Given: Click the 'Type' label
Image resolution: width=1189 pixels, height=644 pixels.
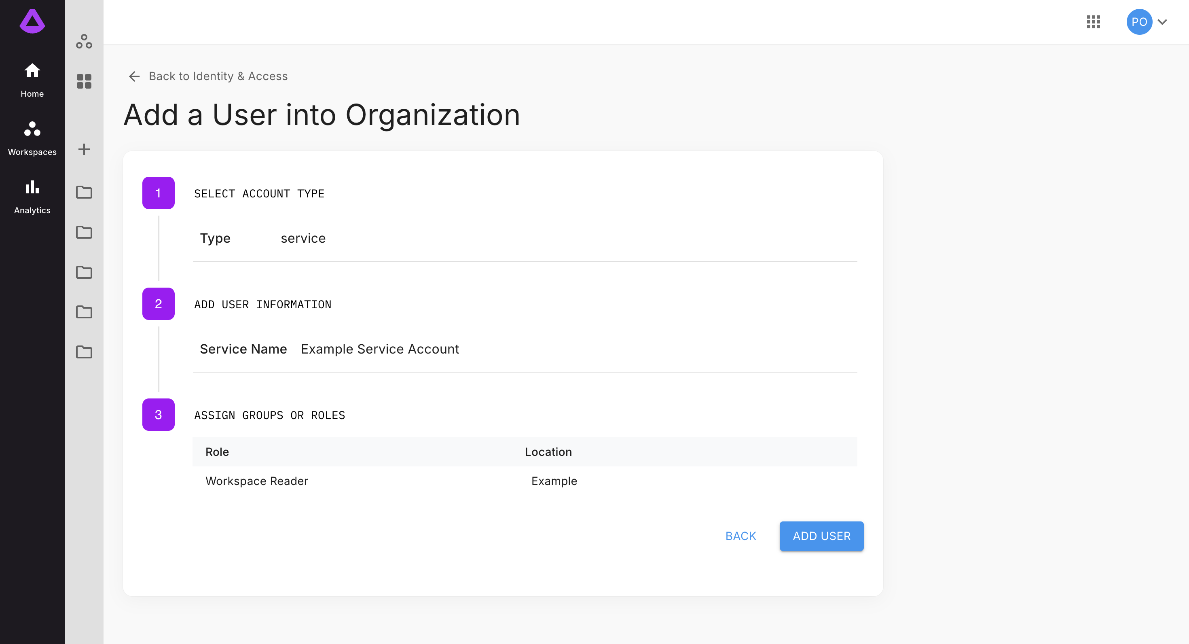Looking at the screenshot, I should [215, 238].
